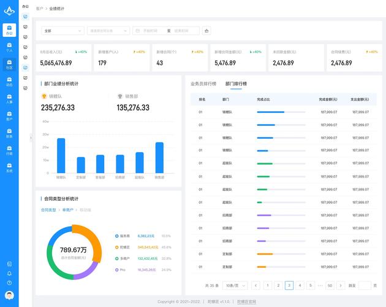
Task: Toggle Pro legend item in donut chart
Action: (x=122, y=270)
